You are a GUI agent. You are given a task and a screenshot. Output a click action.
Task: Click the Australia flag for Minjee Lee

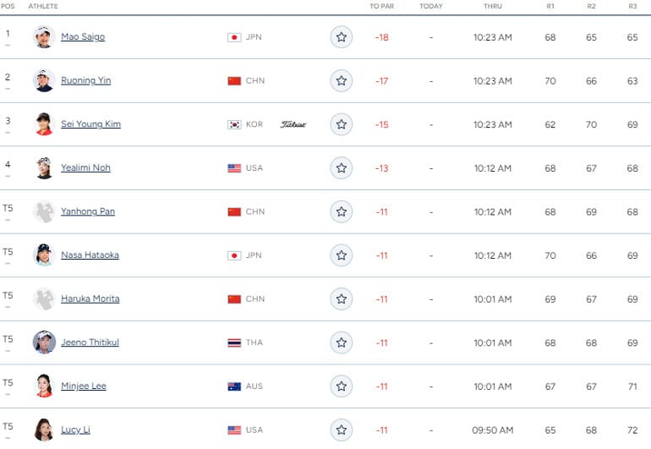tap(234, 386)
